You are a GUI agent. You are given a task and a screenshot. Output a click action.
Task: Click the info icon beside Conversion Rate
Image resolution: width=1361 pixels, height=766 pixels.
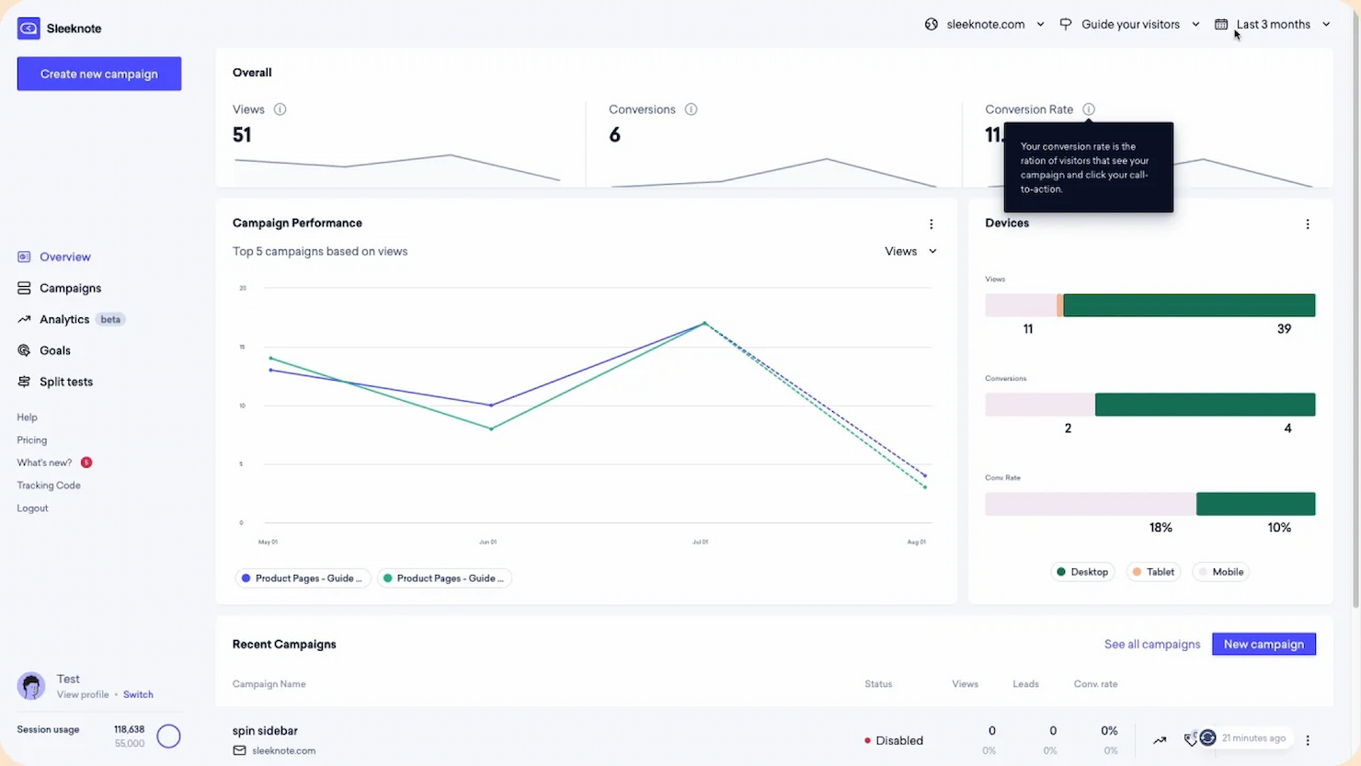(x=1089, y=109)
